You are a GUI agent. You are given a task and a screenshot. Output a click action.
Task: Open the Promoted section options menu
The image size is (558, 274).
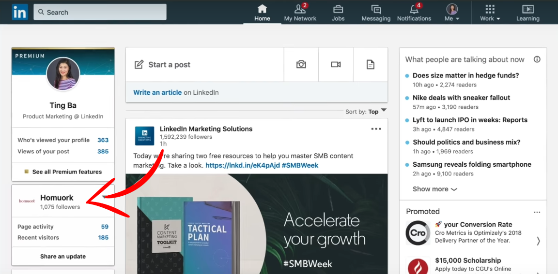tap(537, 212)
